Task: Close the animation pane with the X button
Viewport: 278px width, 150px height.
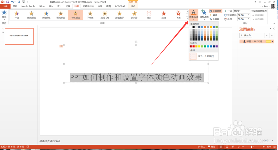Action: (x=274, y=29)
